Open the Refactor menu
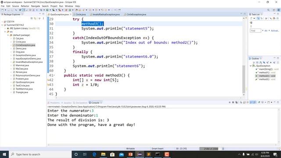The image size is (281, 158). [x=25, y=6]
